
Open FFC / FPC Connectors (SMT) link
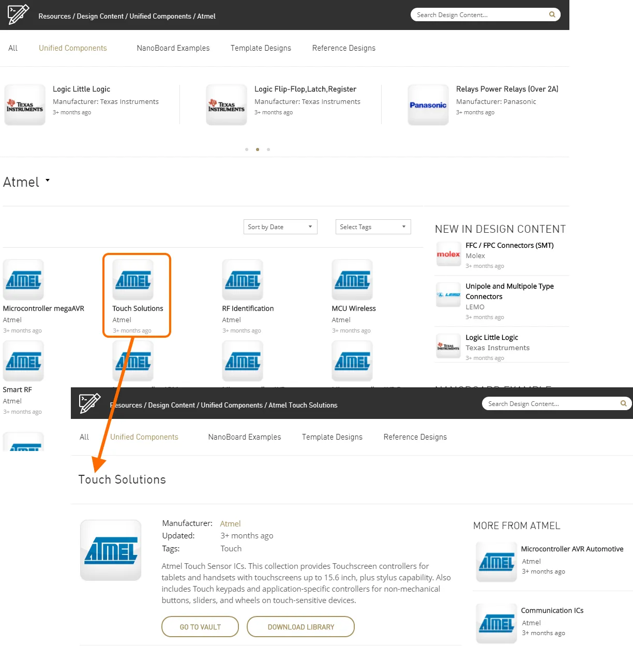[509, 246]
